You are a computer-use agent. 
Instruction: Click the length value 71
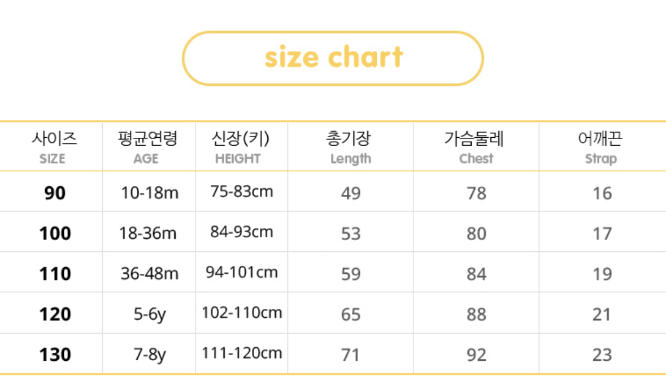(350, 355)
